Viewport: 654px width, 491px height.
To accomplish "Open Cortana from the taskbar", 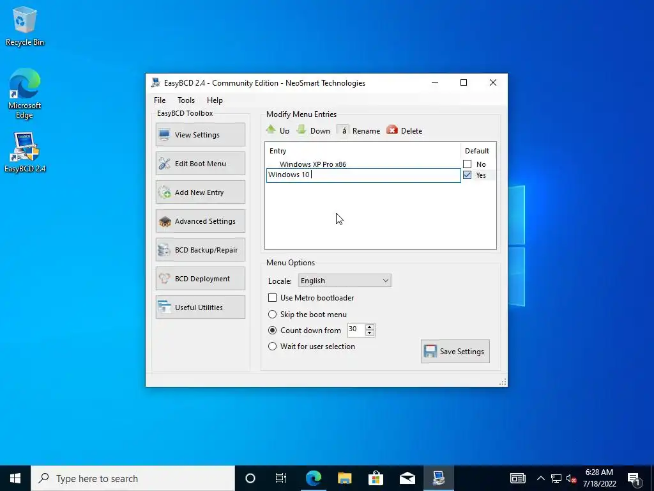I will tap(250, 478).
